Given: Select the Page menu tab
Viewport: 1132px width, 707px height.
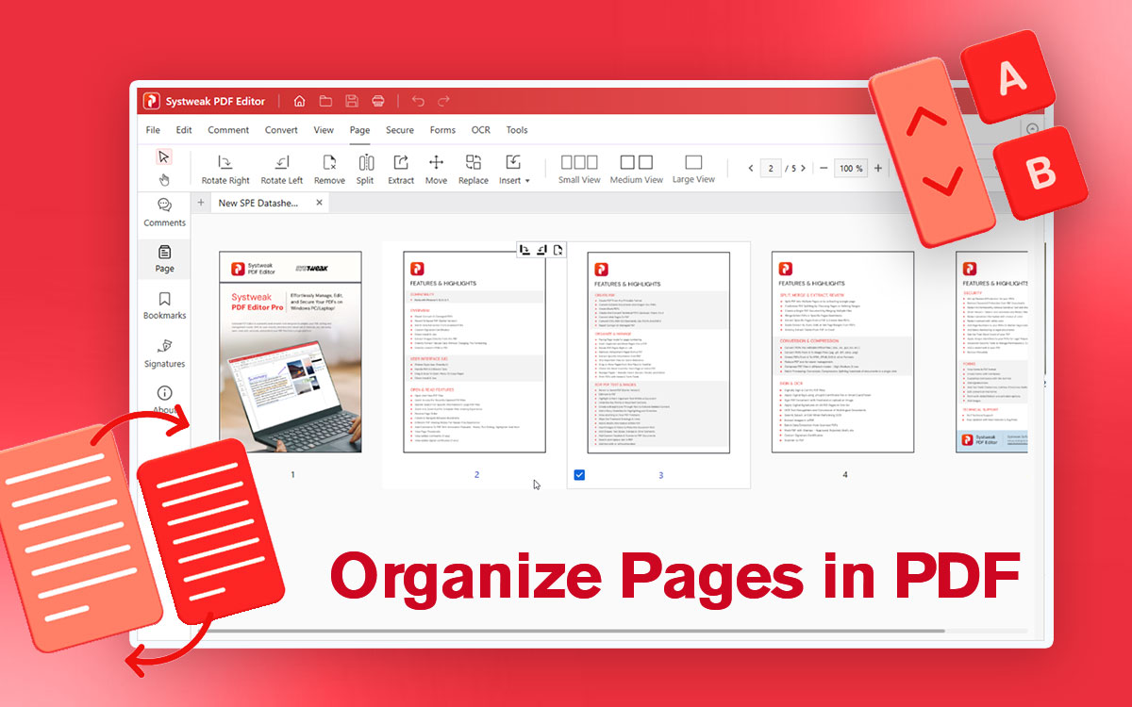Looking at the screenshot, I should pos(359,130).
